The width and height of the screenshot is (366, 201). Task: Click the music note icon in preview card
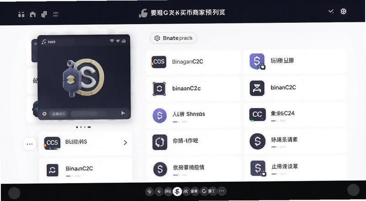click(43, 42)
